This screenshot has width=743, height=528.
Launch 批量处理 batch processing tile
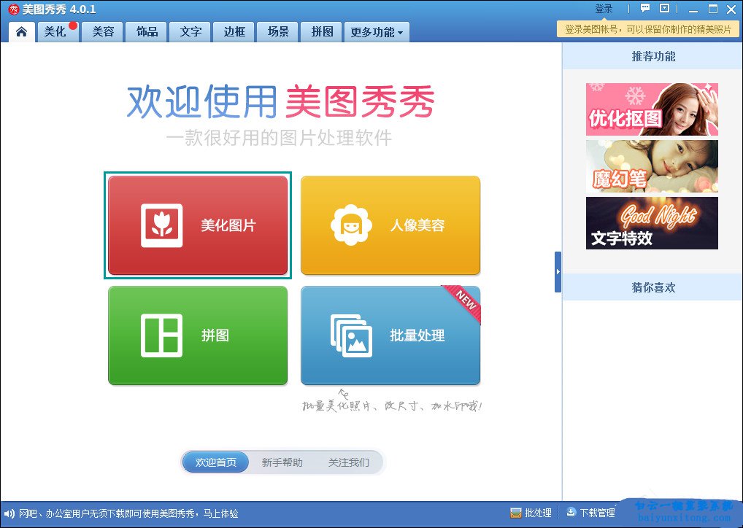tap(390, 335)
